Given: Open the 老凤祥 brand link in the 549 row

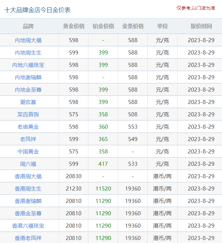Looking at the screenshot, I should [x=28, y=139].
